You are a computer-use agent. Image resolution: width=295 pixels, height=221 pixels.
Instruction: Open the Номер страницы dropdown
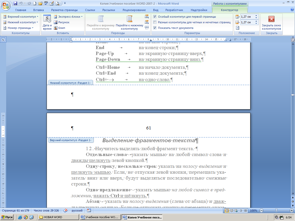[x=18, y=28]
